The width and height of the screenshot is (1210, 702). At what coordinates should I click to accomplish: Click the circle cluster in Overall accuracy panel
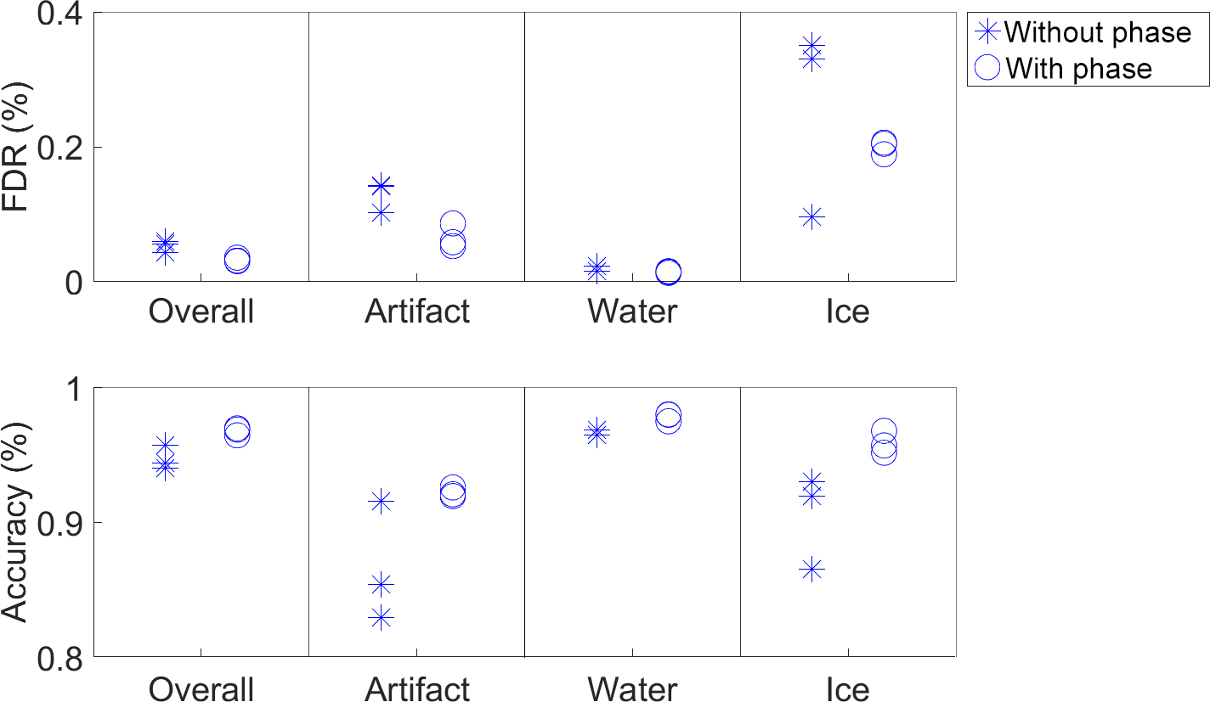[237, 431]
